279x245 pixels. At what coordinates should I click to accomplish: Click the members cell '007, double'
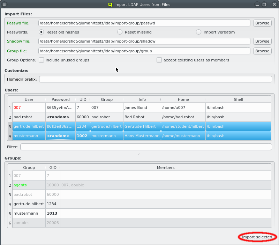click(166, 185)
